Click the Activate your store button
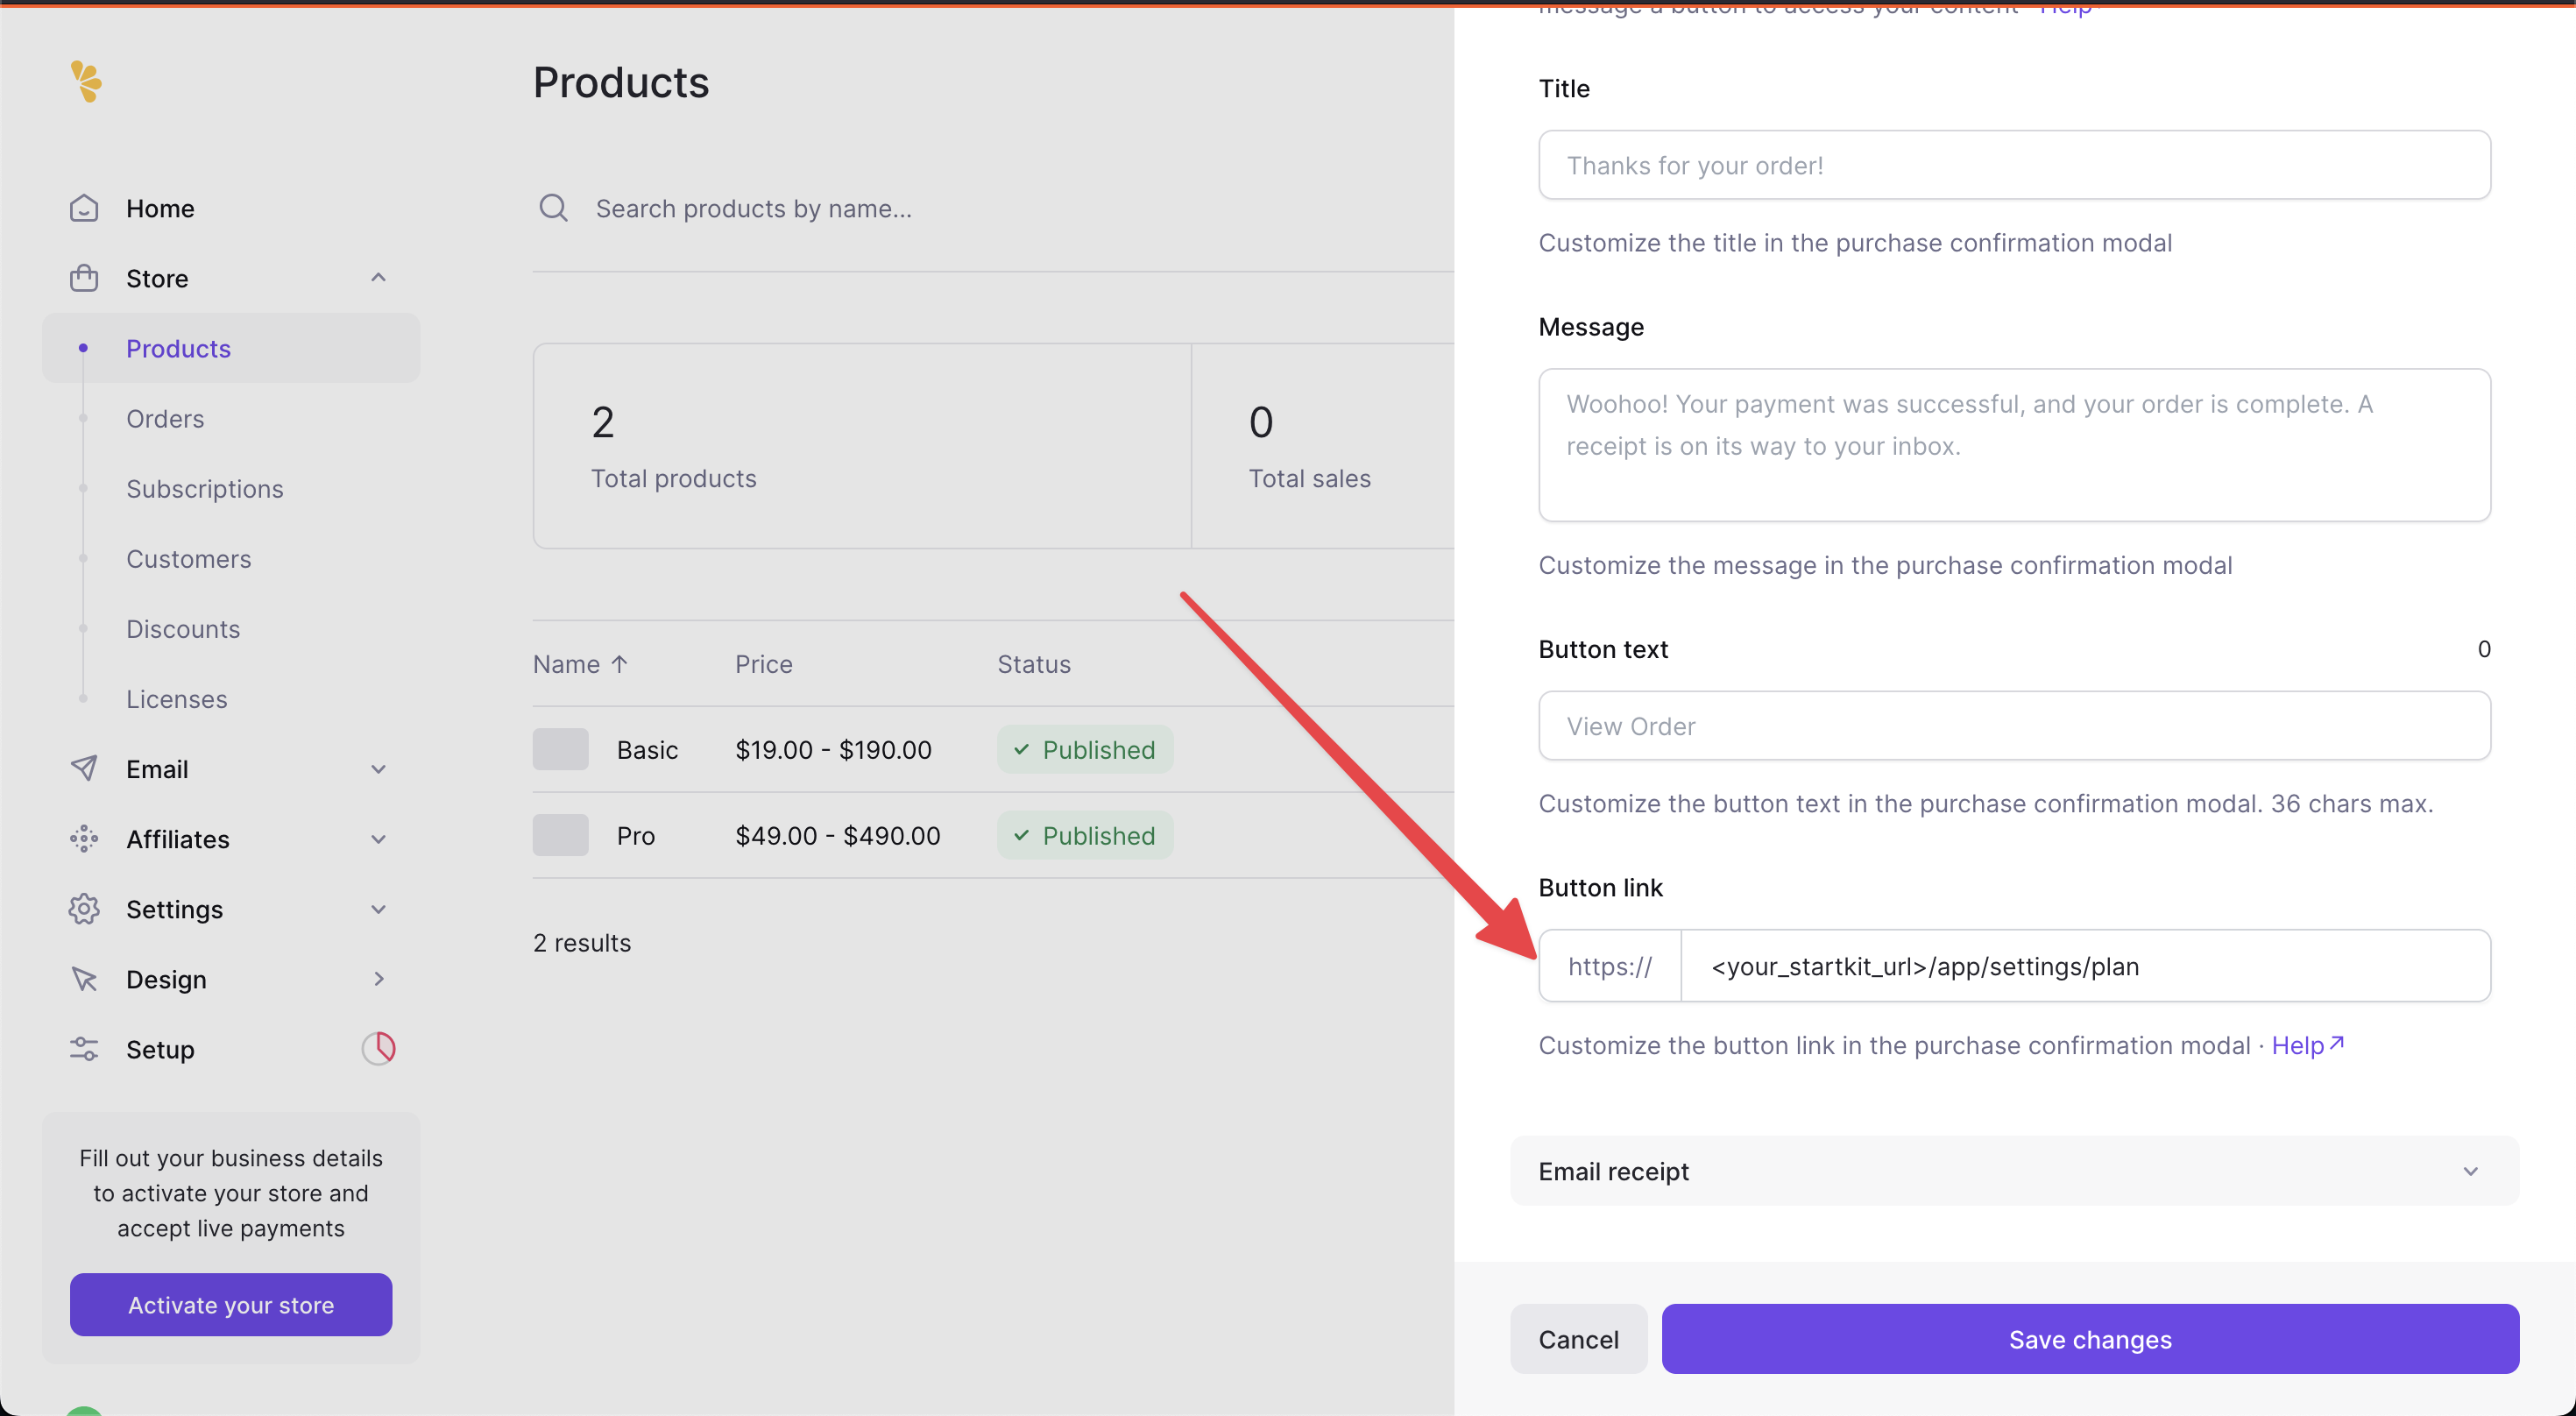 (x=231, y=1304)
